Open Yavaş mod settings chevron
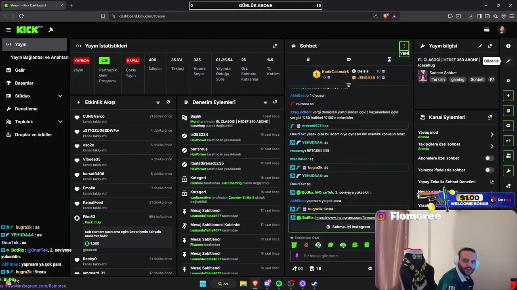The image size is (517, 290). [x=492, y=135]
